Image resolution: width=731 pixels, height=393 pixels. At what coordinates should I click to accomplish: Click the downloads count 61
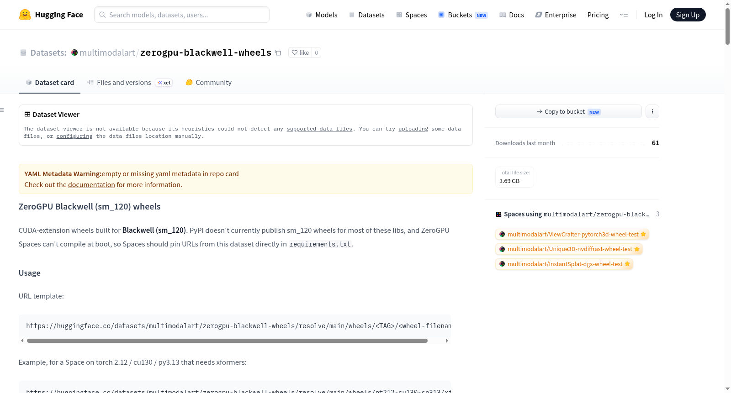point(655,143)
